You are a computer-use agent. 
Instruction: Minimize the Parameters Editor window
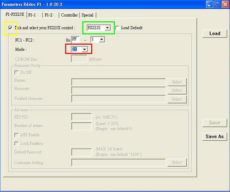[209, 4]
